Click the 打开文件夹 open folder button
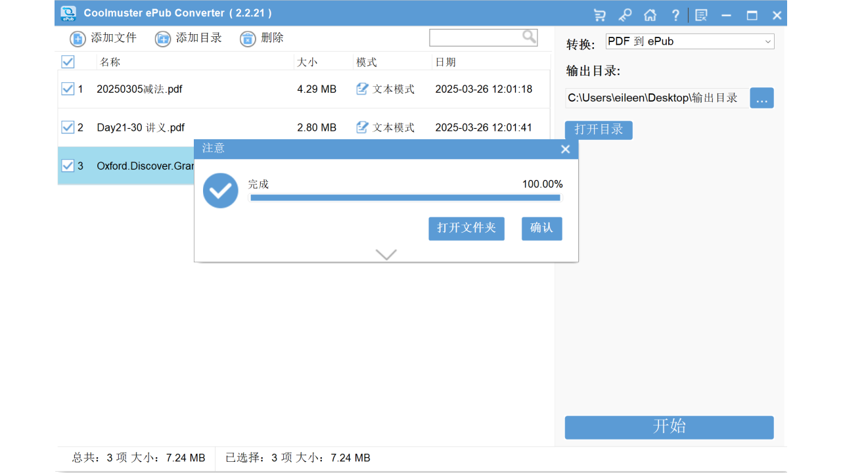This screenshot has height=473, width=841. [x=466, y=229]
